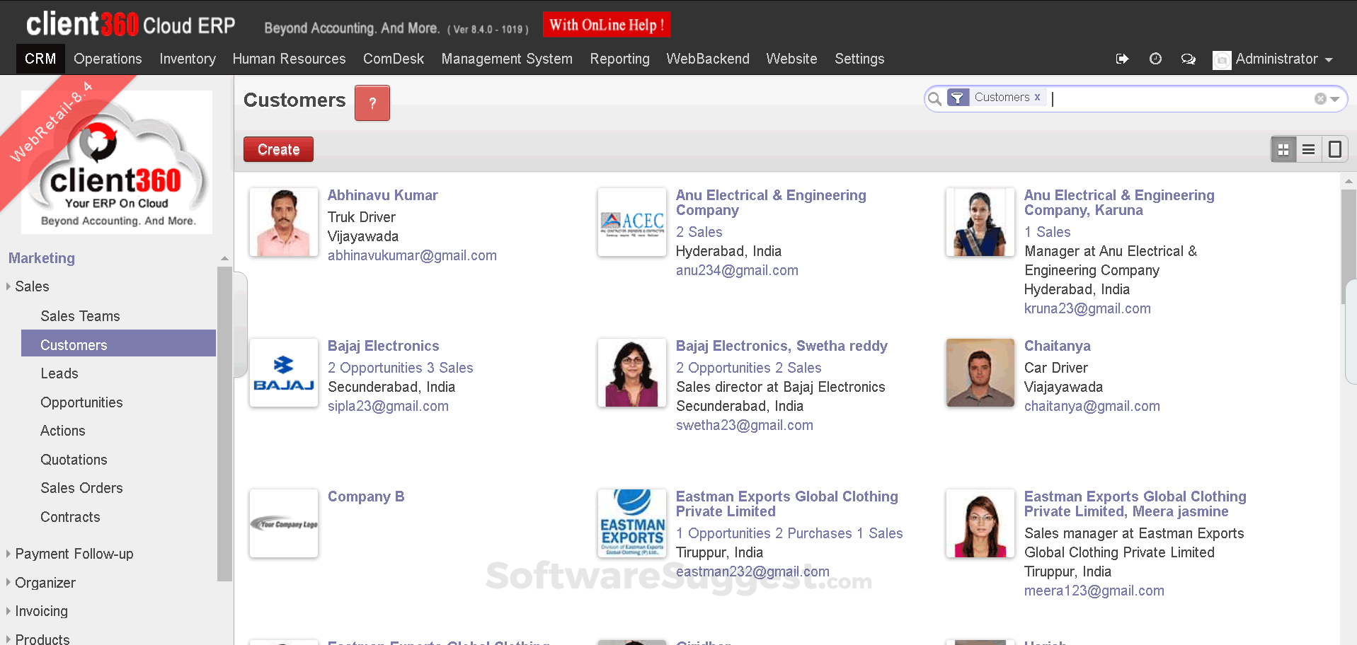
Task: Open the Company B customer name
Action: (x=366, y=496)
